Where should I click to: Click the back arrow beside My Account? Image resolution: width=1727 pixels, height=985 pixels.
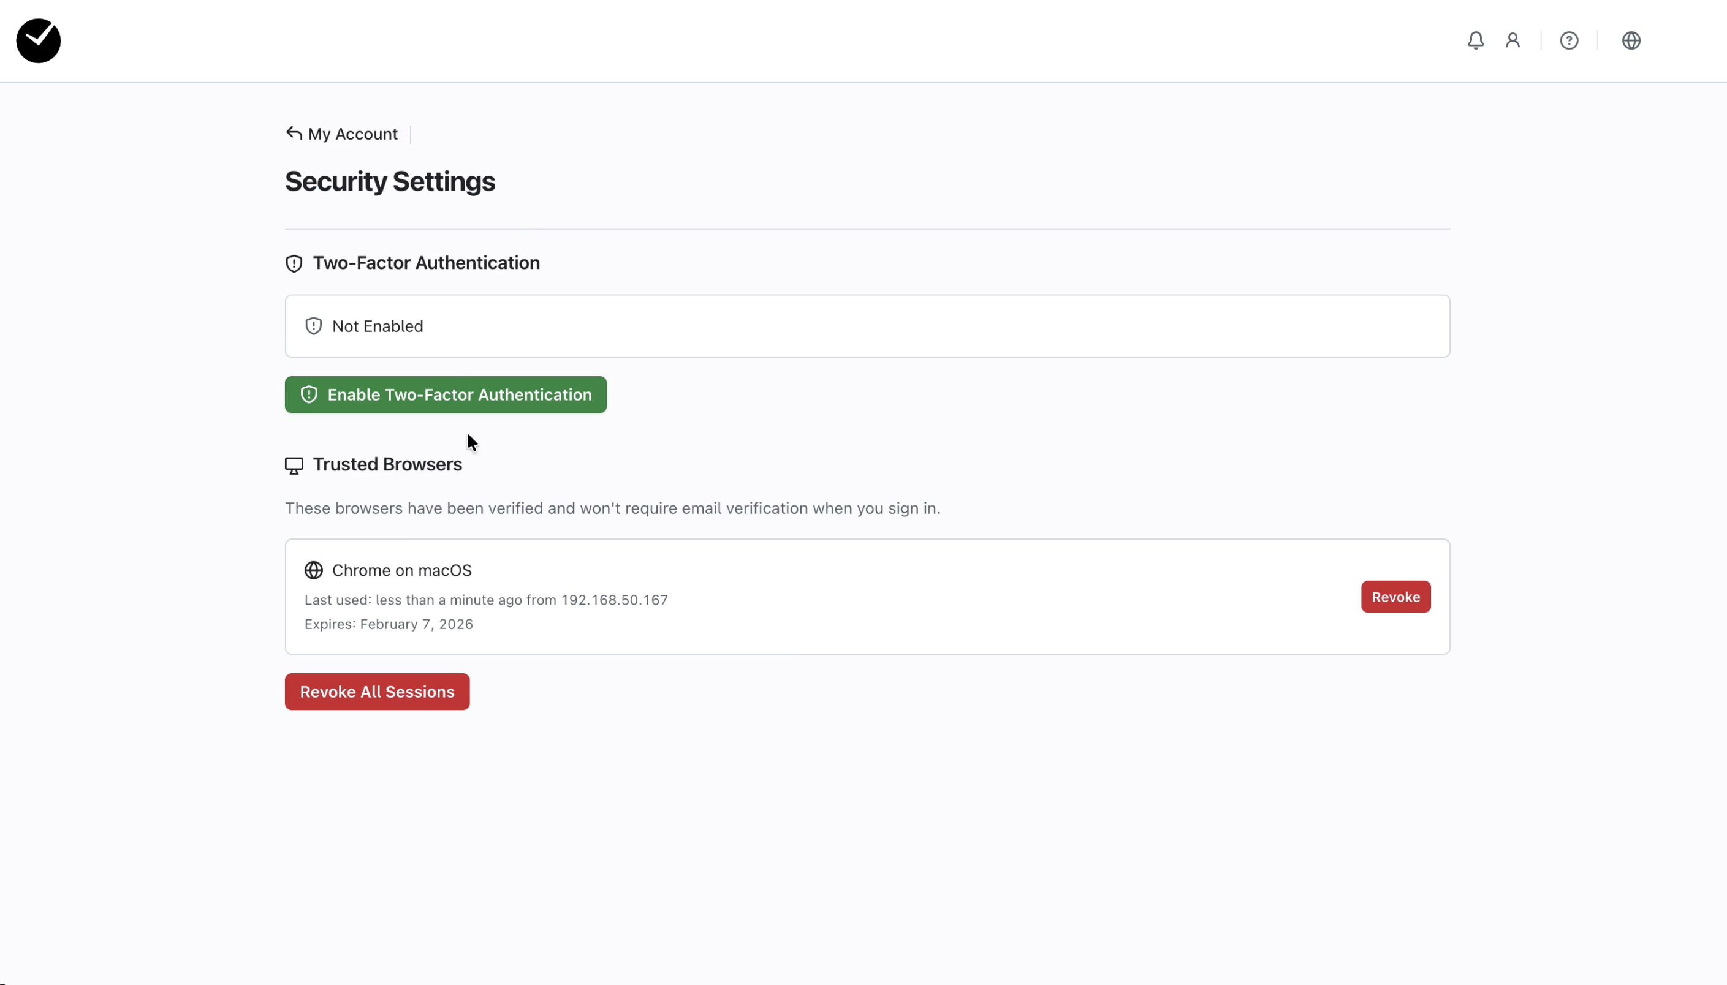point(294,134)
